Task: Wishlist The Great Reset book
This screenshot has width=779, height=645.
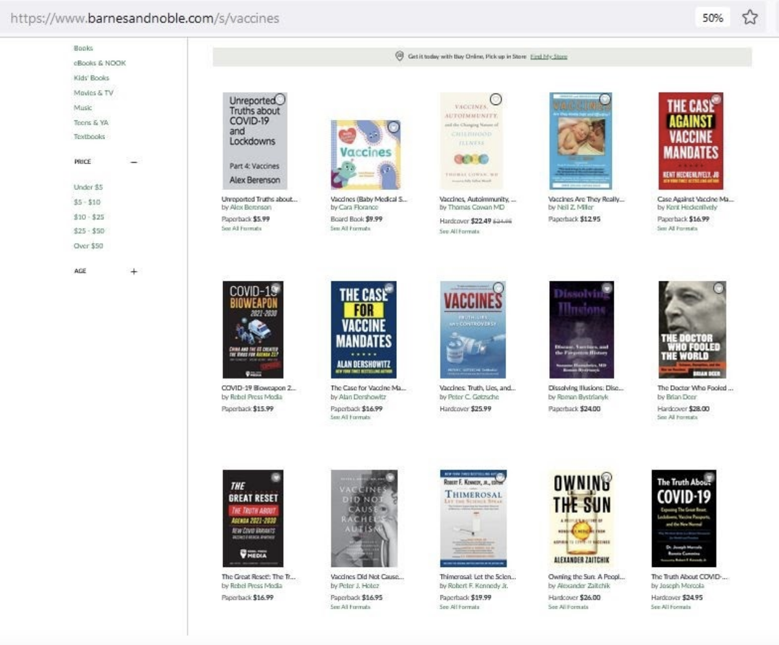Action: click(x=276, y=477)
